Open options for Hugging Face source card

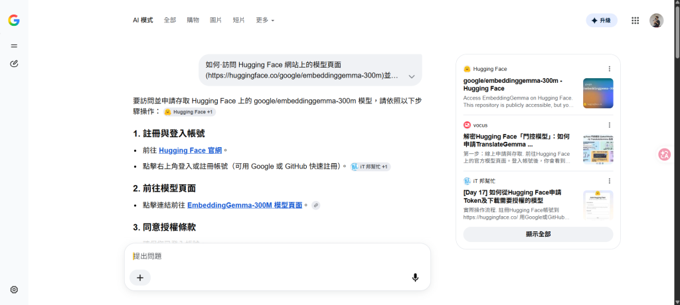pyautogui.click(x=610, y=69)
